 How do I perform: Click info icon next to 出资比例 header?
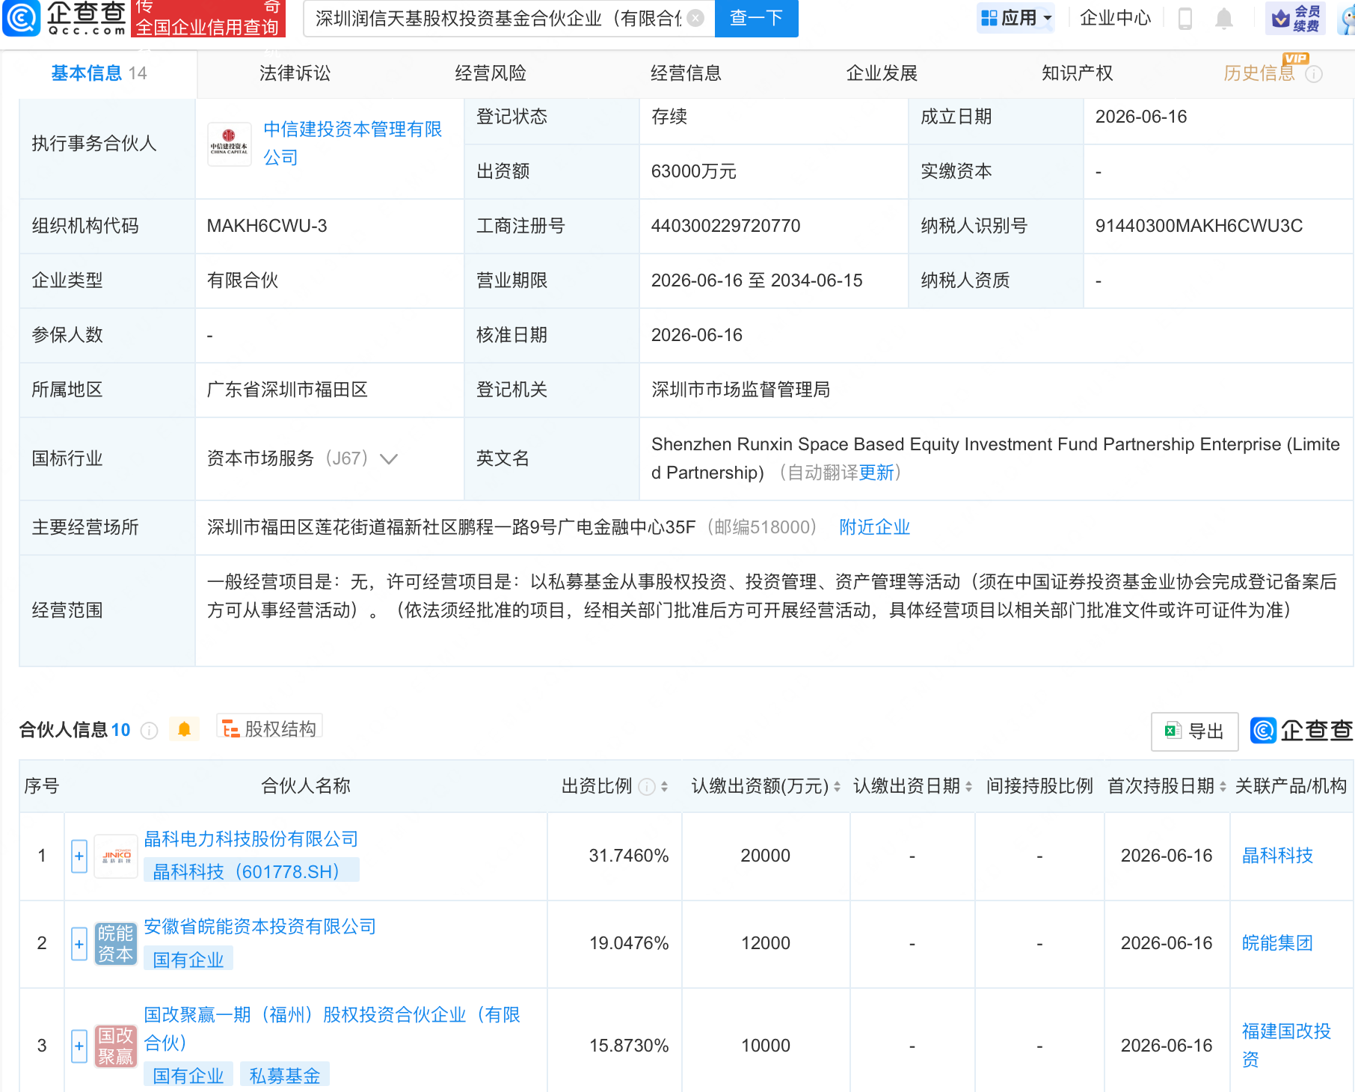pos(647,787)
